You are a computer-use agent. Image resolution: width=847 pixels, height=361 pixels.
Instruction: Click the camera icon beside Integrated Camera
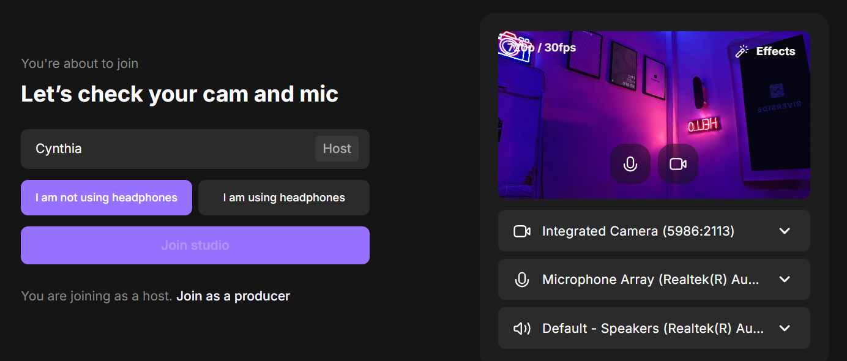[521, 231]
